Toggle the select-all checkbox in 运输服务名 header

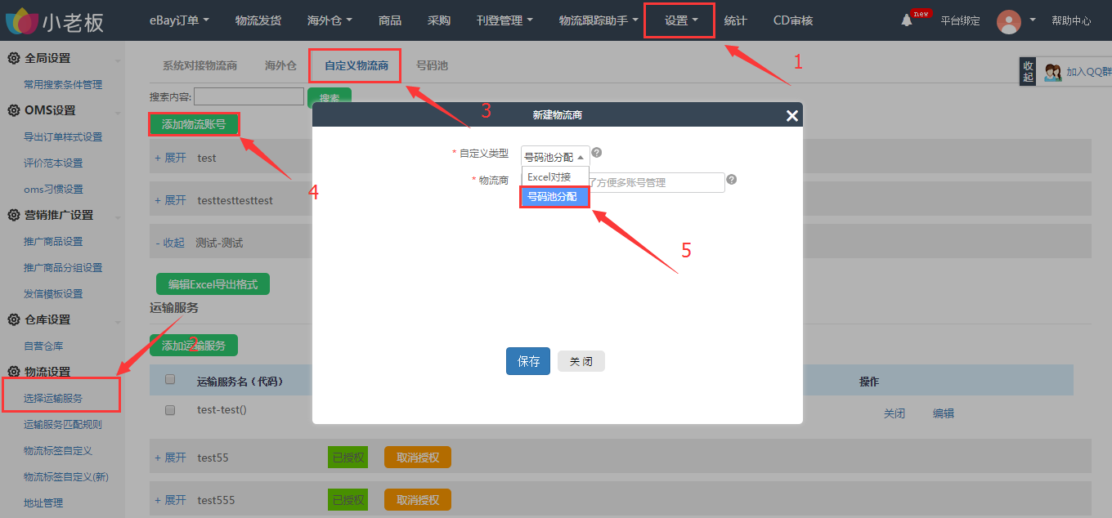(x=170, y=380)
